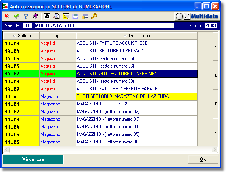Screen dimensions: 226x173
Task: Open document preview magnifier icon
Action: coord(56,16)
